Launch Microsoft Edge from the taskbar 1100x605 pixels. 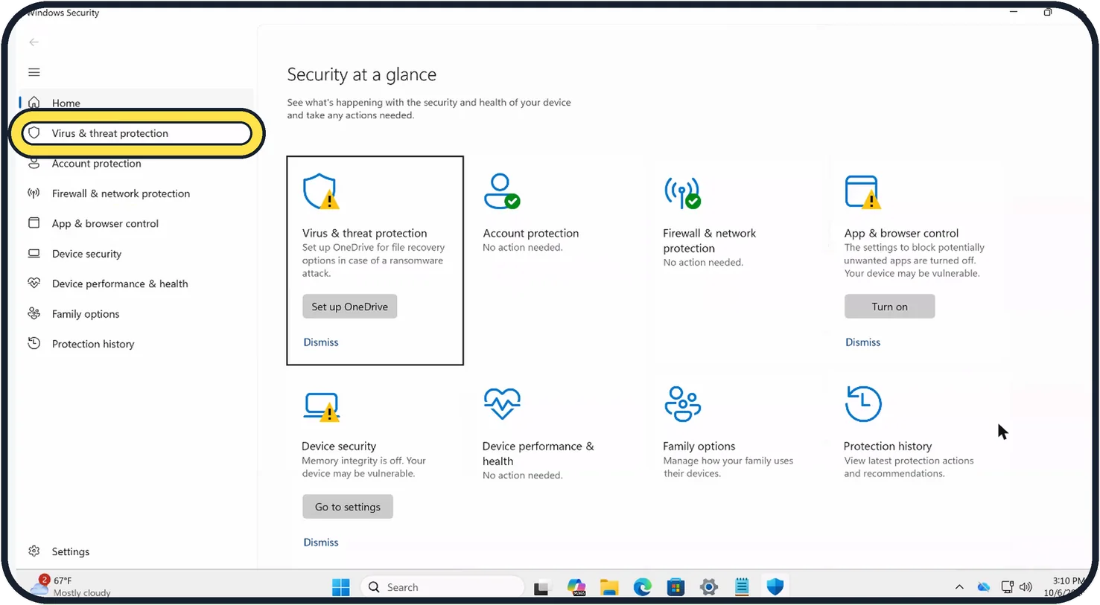point(642,588)
